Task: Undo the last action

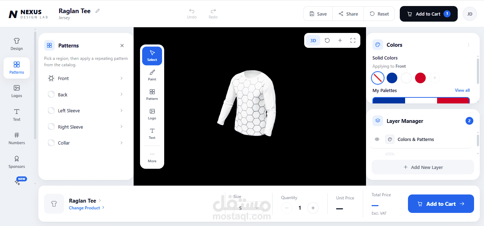Action: pyautogui.click(x=192, y=13)
